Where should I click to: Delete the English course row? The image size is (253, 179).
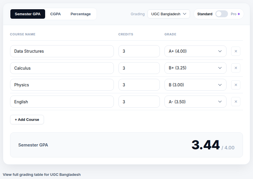tap(235, 102)
